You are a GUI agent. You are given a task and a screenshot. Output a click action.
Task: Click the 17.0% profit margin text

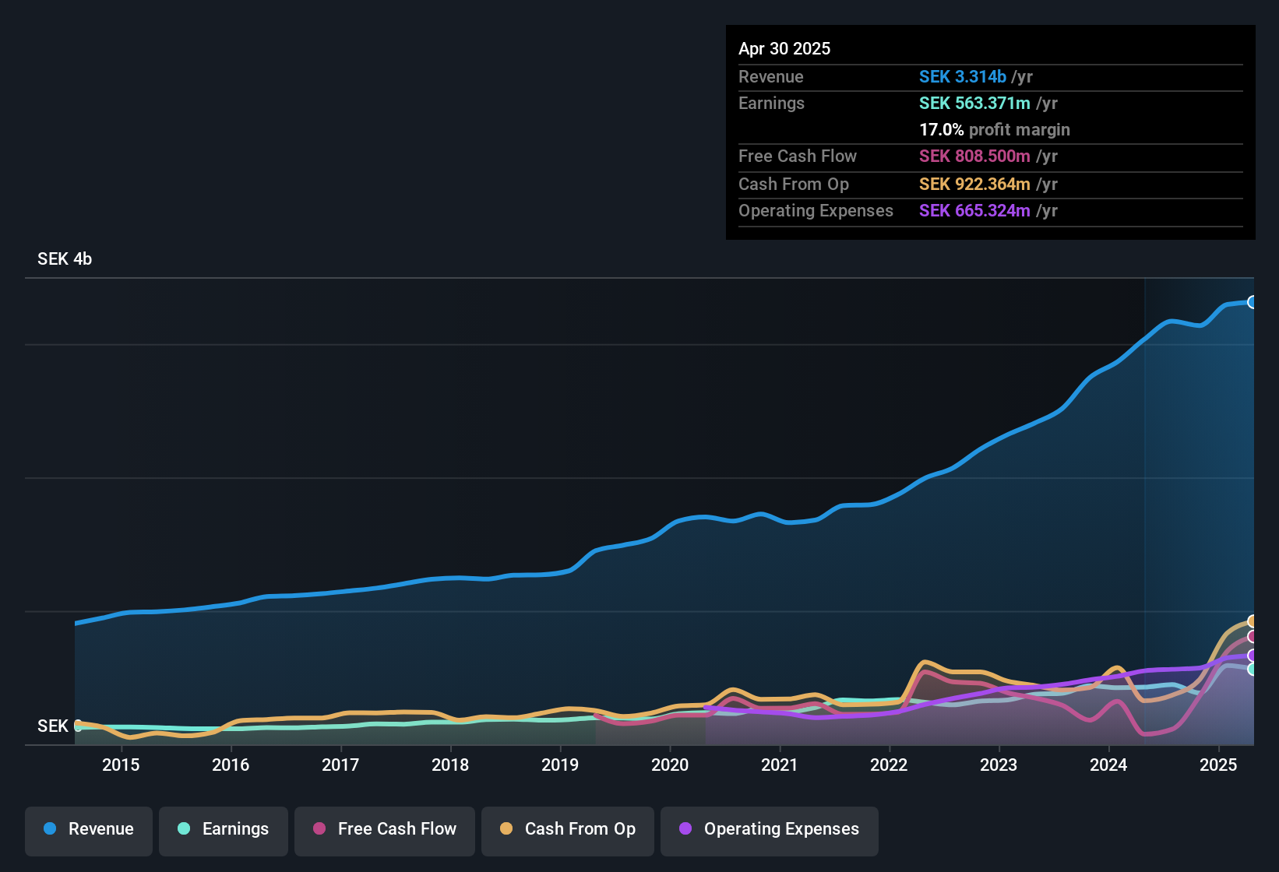995,130
